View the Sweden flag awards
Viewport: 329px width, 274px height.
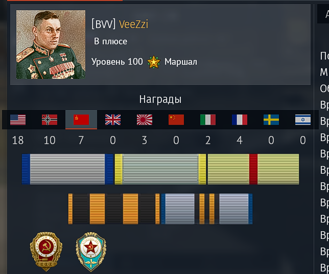(271, 120)
